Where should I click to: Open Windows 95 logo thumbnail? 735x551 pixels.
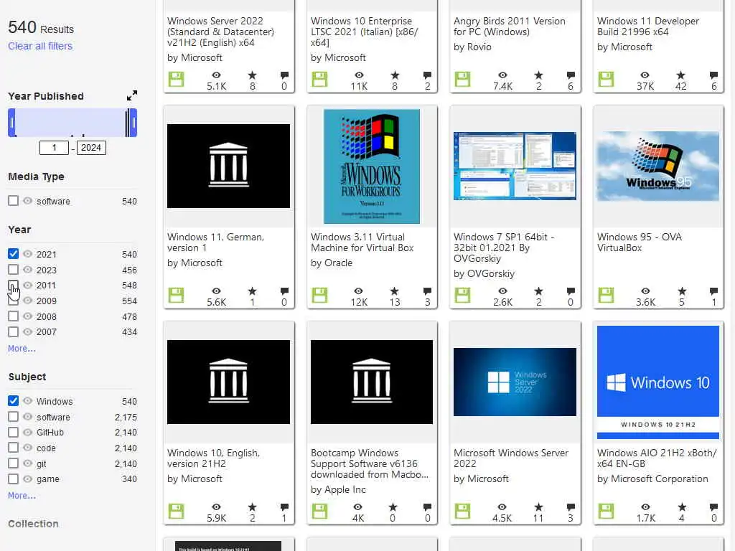(658, 166)
